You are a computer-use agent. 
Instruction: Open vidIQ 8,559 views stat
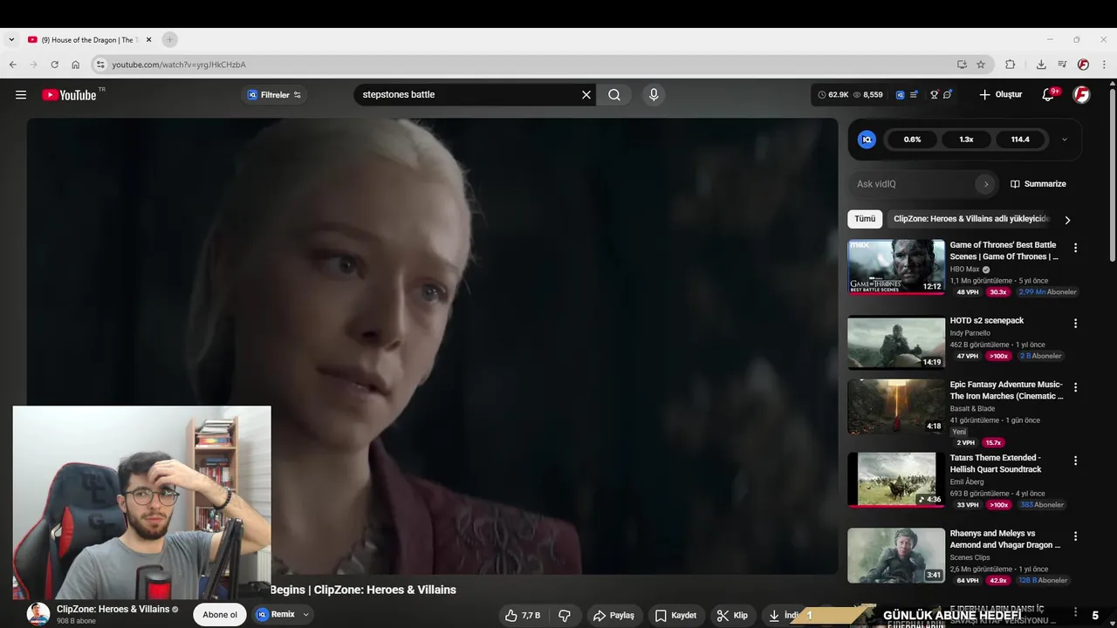867,95
